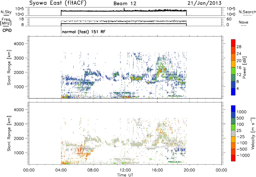This screenshot has height=177, width=256.
Task: Click the 'Nave' legend label
Action: [243, 22]
